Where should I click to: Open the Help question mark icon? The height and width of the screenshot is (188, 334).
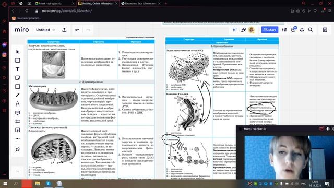[x=293, y=30]
